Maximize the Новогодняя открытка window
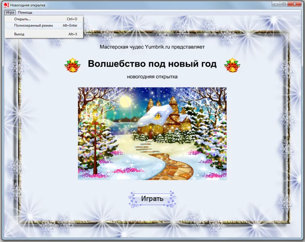Image resolution: width=305 pixels, height=242 pixels. [x=284, y=4]
